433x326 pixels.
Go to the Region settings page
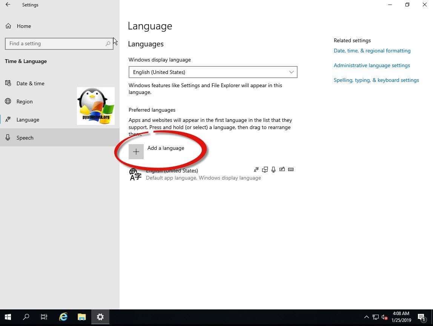click(x=25, y=101)
